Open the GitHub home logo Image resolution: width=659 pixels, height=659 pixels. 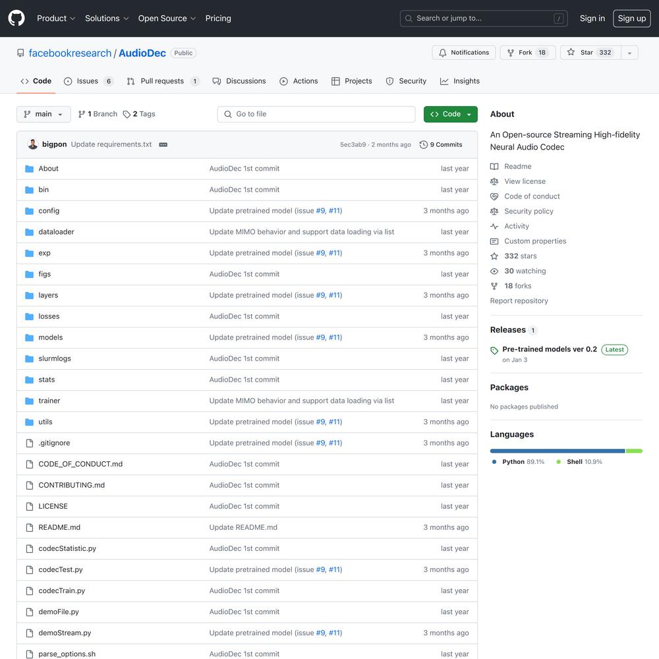[x=16, y=18]
